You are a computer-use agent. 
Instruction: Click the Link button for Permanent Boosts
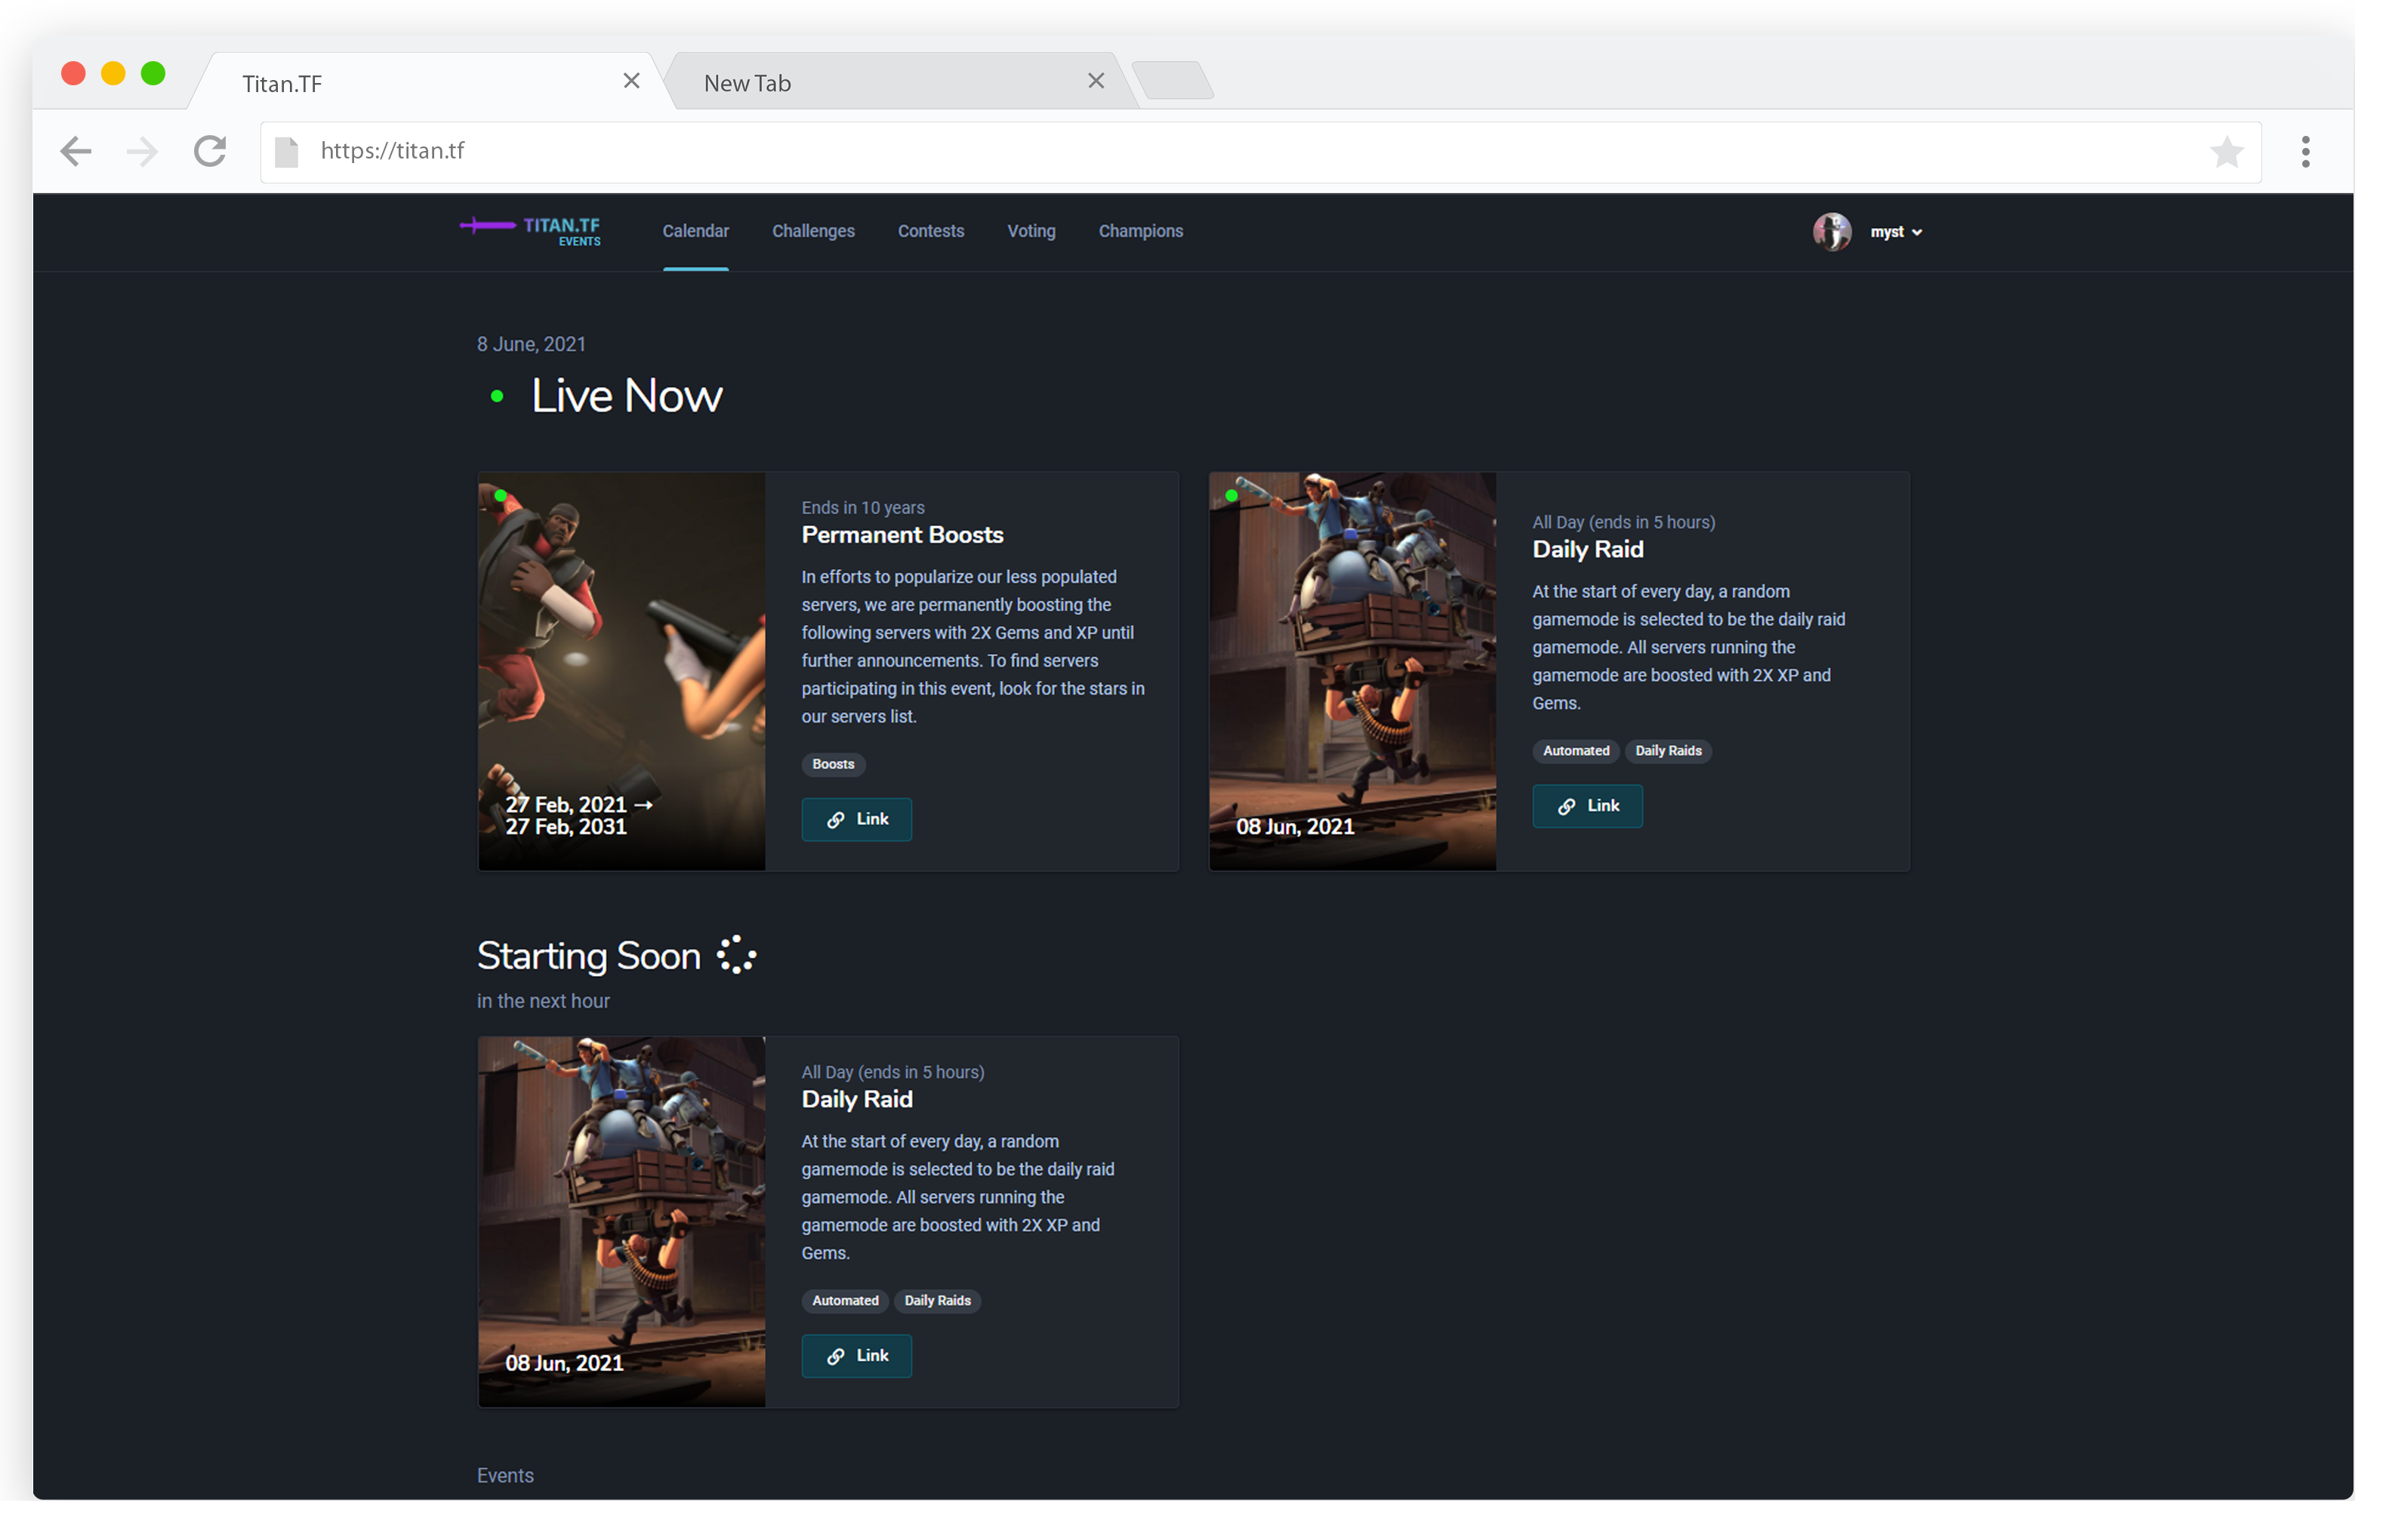856,819
